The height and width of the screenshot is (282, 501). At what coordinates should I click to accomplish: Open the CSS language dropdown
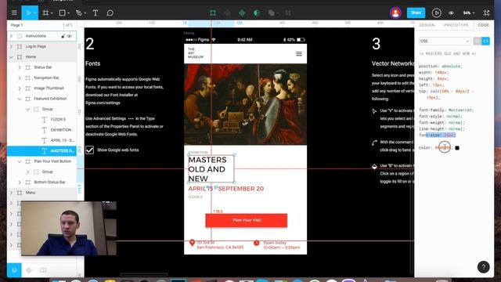[445, 41]
